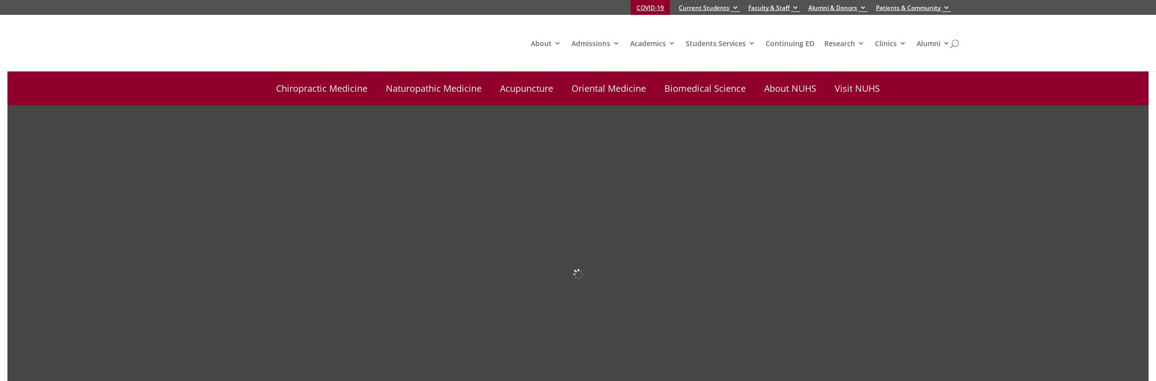Expand Alumni & Donors top menu
Viewport: 1156px width, 381px height.
coord(837,7)
